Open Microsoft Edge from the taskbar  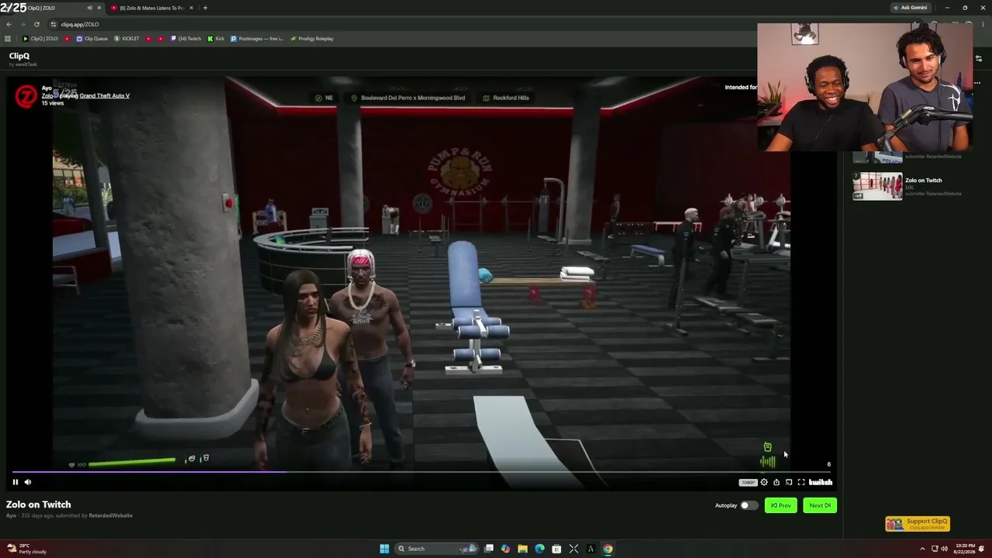pos(539,549)
